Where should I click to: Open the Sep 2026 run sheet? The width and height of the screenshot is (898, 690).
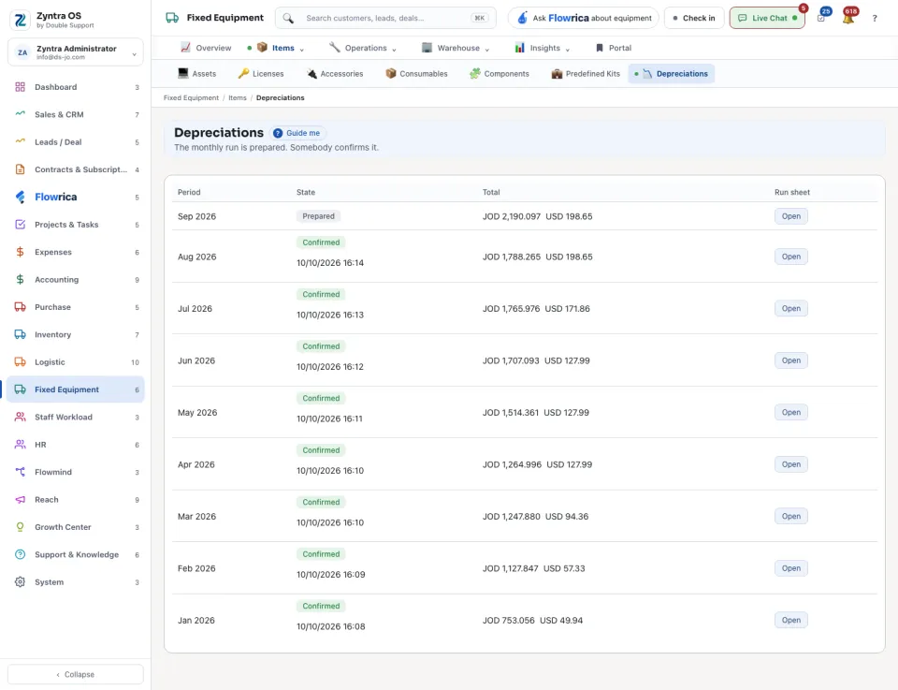791,216
